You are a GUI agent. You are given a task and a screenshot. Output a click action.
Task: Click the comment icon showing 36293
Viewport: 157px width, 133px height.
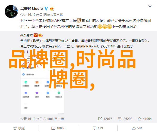[x=119, y=119]
